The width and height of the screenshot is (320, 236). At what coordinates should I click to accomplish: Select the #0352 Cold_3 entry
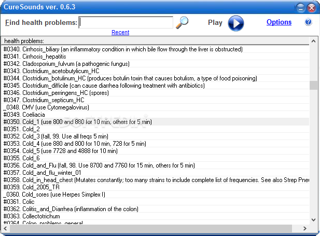(x=156, y=136)
